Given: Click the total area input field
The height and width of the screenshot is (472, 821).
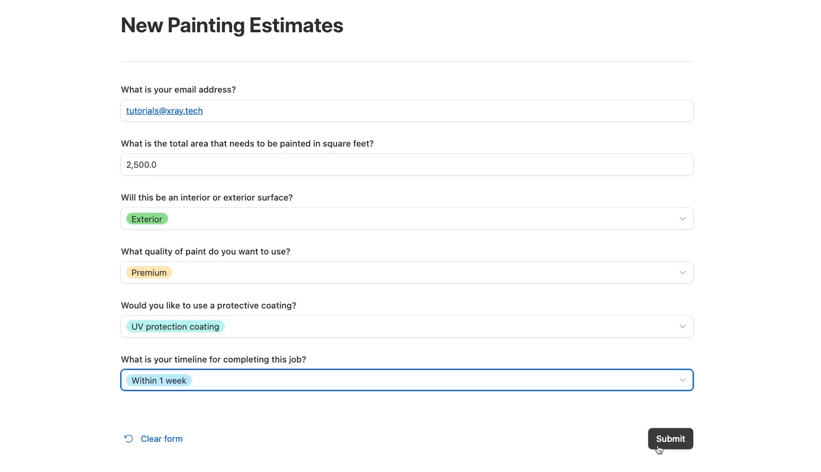Looking at the screenshot, I should [407, 165].
